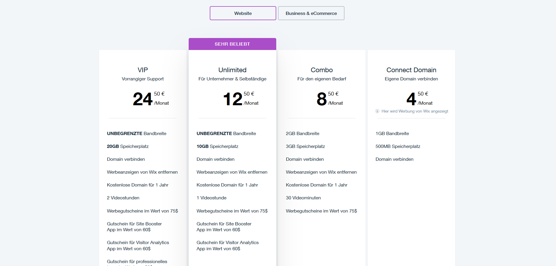Click '1 Videostunde' in Unlimited plan
556x266 pixels.
pos(212,198)
